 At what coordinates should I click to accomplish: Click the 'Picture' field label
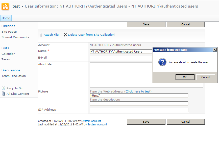coord(43,91)
